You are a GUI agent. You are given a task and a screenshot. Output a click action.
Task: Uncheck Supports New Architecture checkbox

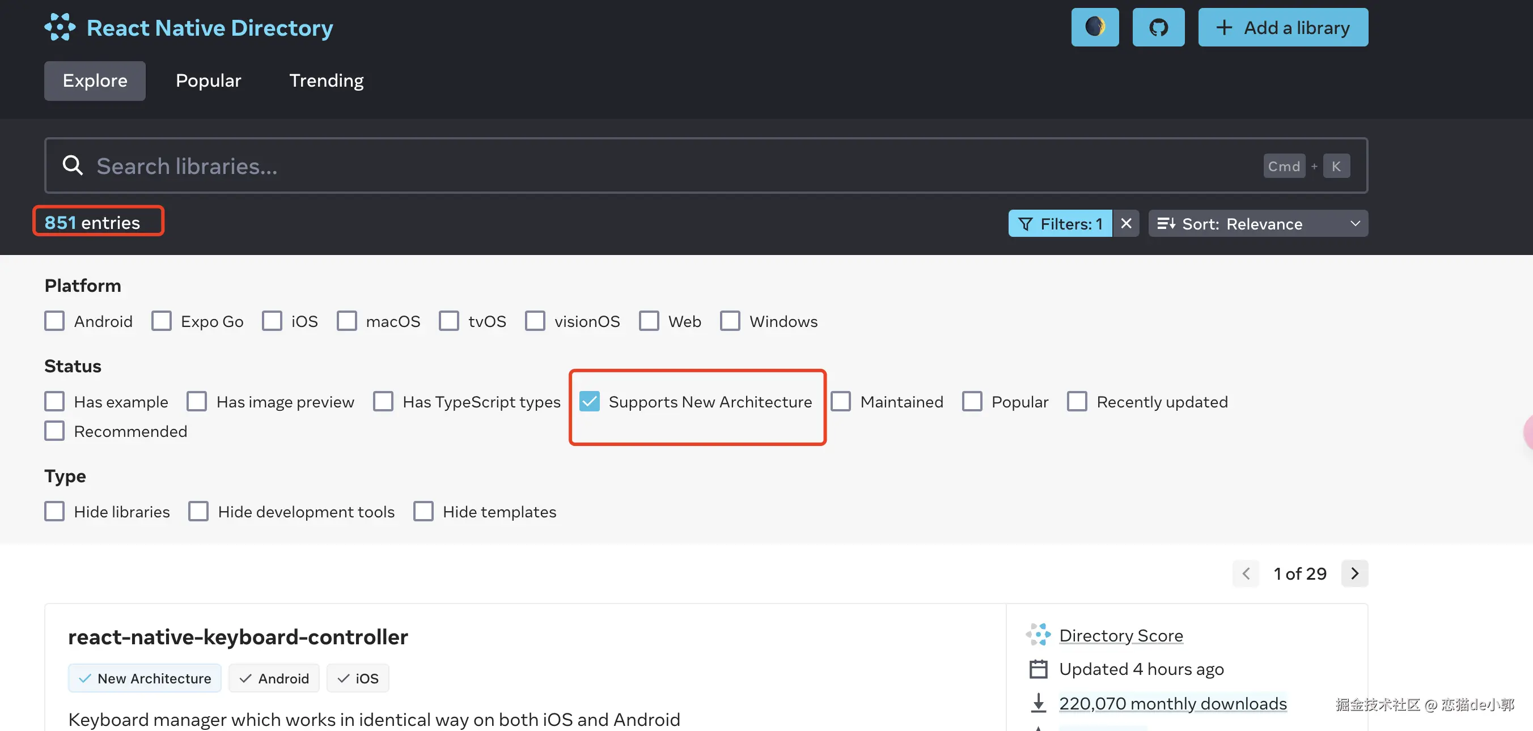589,402
